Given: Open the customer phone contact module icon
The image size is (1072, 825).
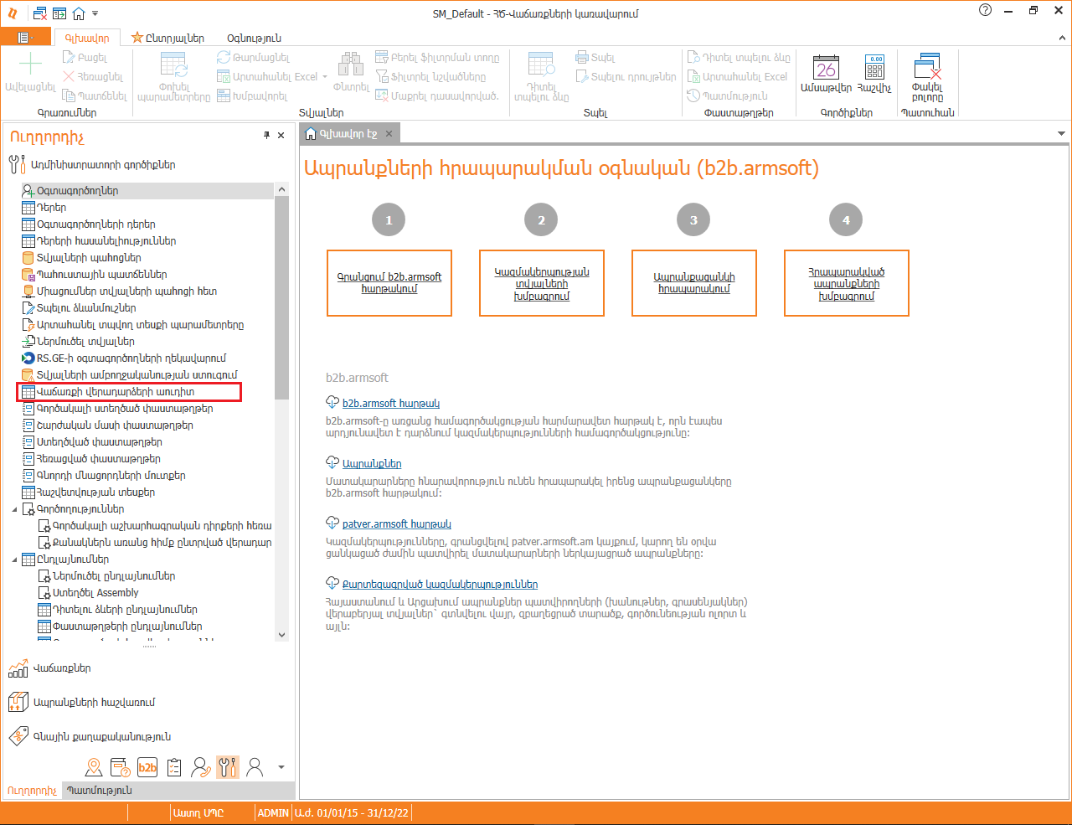Looking at the screenshot, I should 201,767.
